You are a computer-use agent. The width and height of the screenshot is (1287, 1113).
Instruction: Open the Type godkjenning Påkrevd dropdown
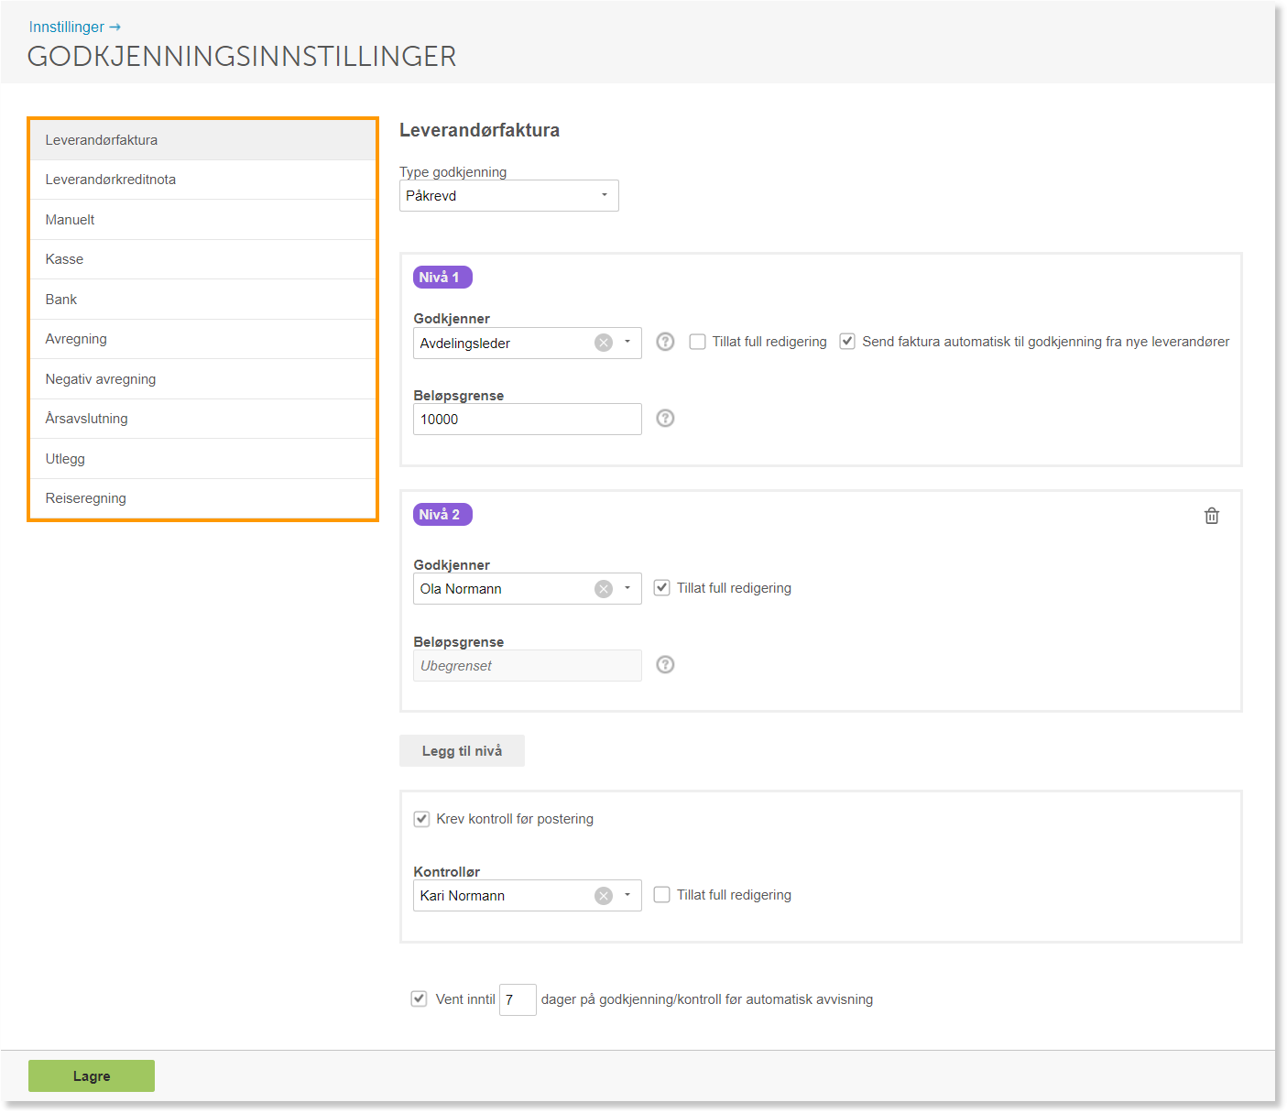tap(509, 195)
